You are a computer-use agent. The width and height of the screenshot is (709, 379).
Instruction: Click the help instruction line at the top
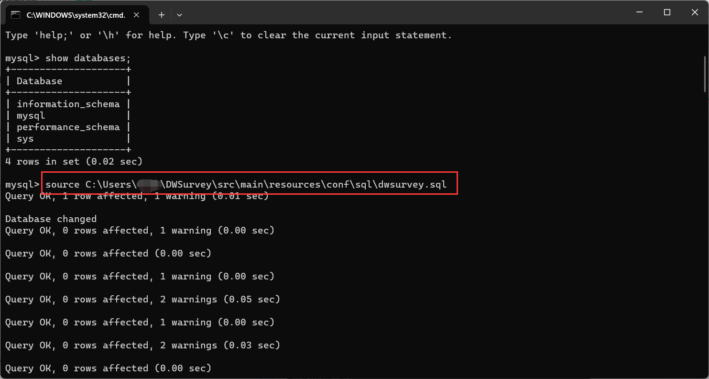(228, 35)
